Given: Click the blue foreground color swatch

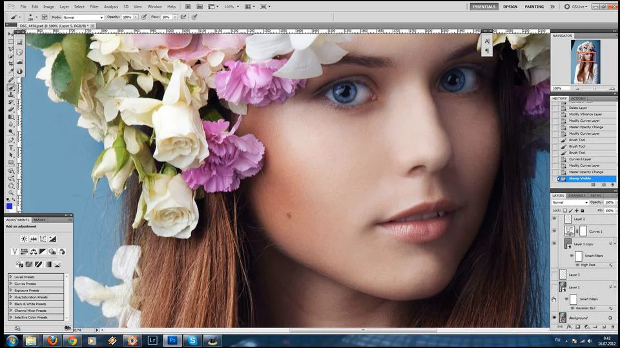Looking at the screenshot, I should 9,206.
